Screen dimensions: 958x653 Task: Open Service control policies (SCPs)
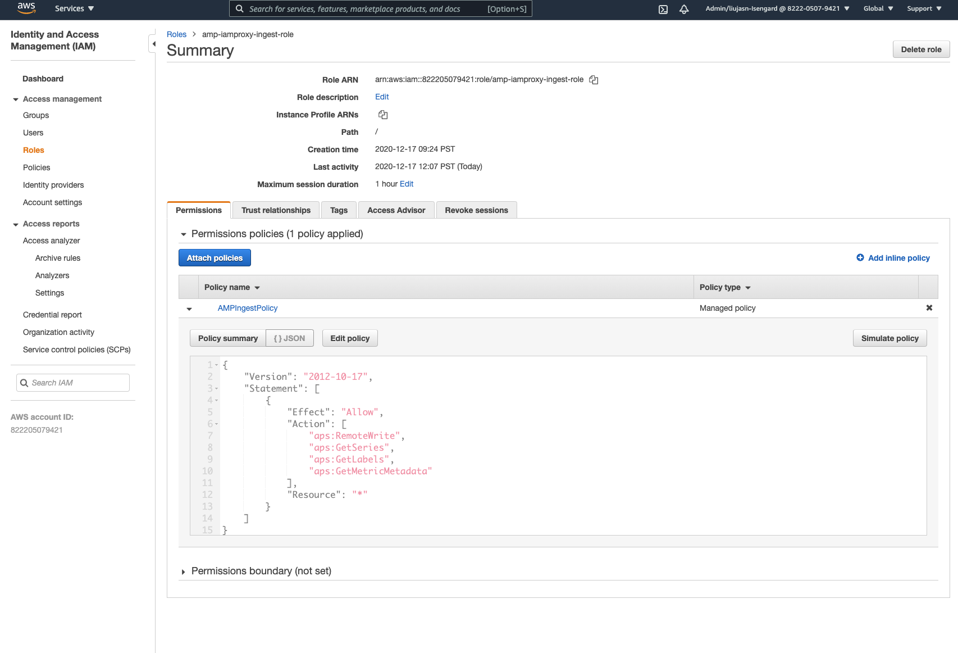click(x=77, y=350)
